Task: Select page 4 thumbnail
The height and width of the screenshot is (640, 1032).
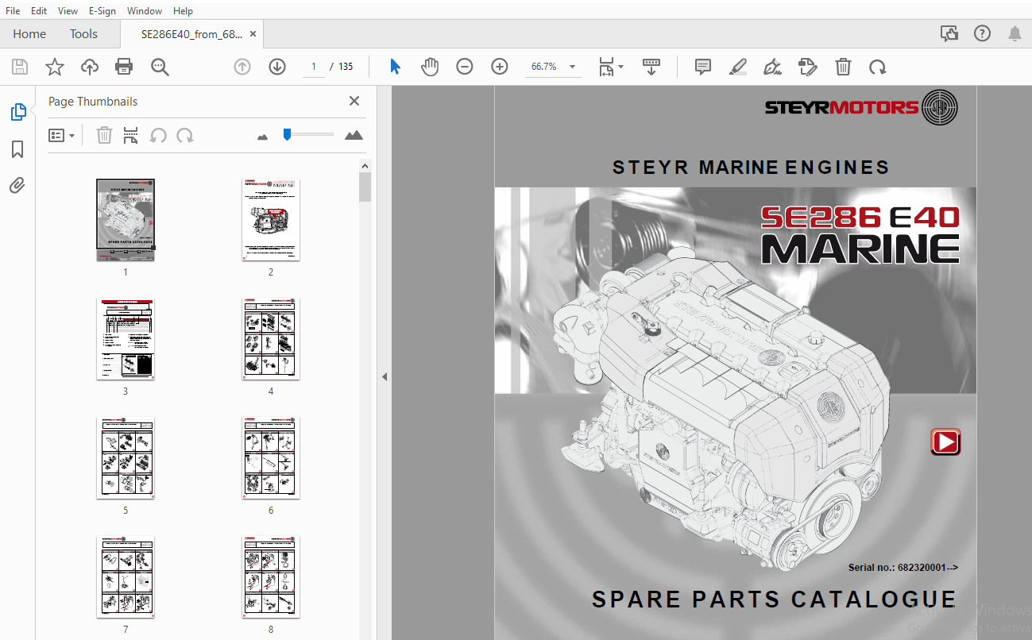Action: click(271, 339)
